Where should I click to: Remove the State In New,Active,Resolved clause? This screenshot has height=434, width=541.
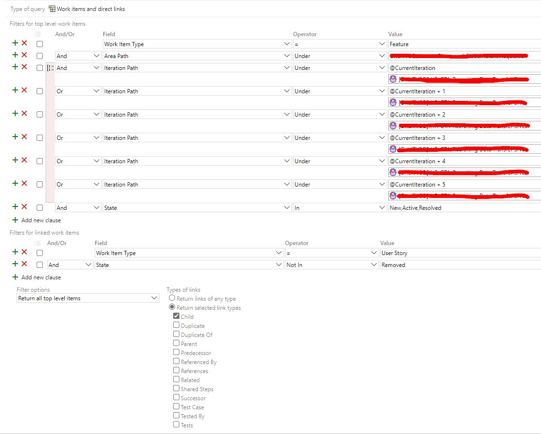pos(24,207)
